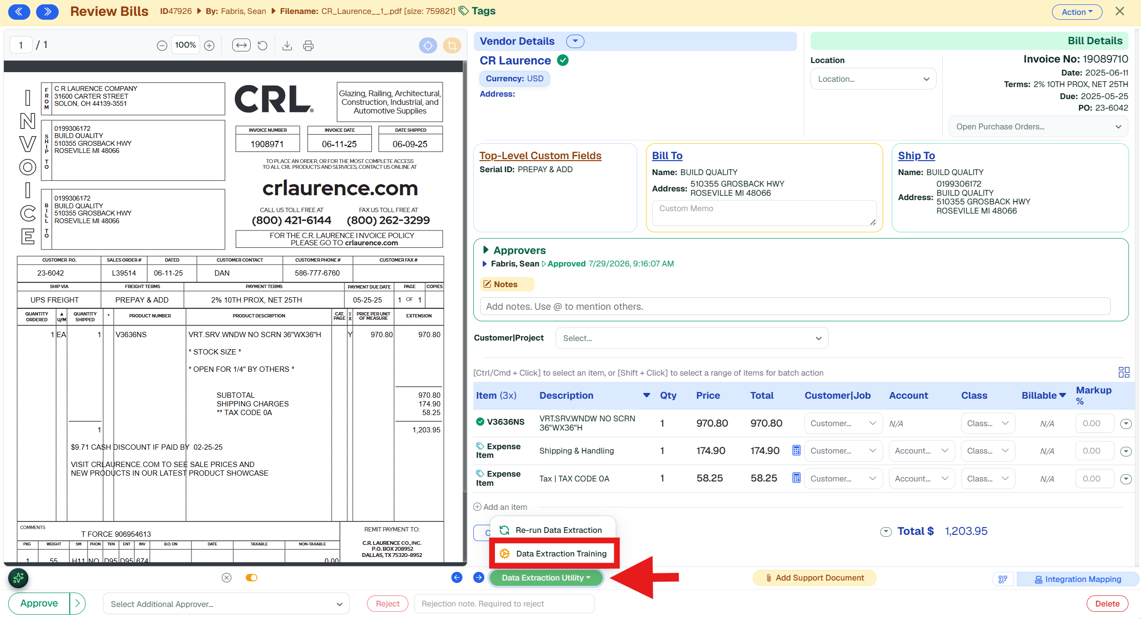Click the green check on V3636NS item
The image size is (1141, 619).
point(480,422)
